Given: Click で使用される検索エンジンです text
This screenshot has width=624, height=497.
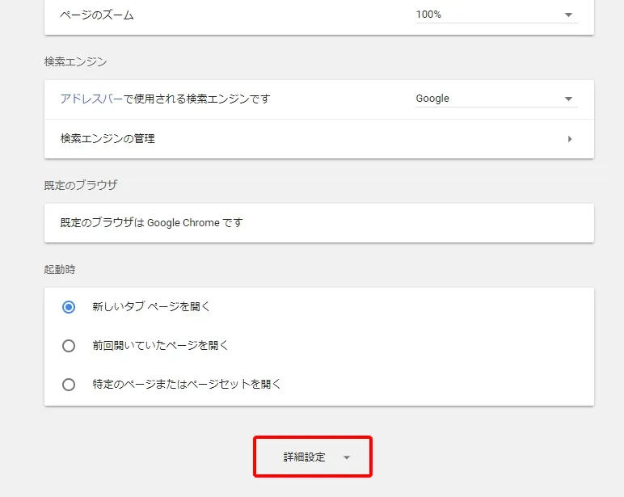Looking at the screenshot, I should (196, 99).
